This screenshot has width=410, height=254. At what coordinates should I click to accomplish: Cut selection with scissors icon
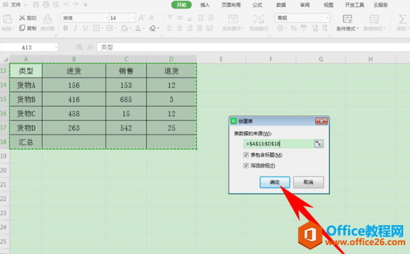coord(22,18)
